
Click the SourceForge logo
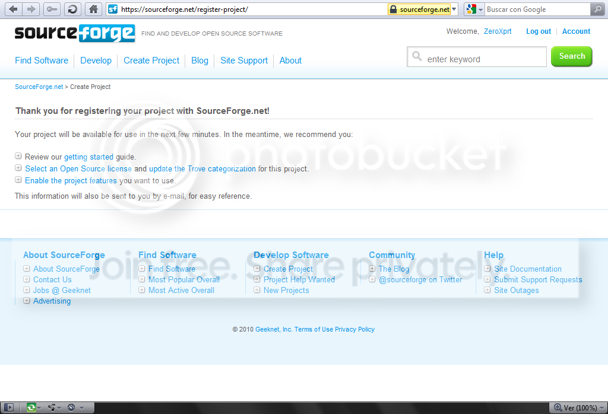tap(75, 33)
